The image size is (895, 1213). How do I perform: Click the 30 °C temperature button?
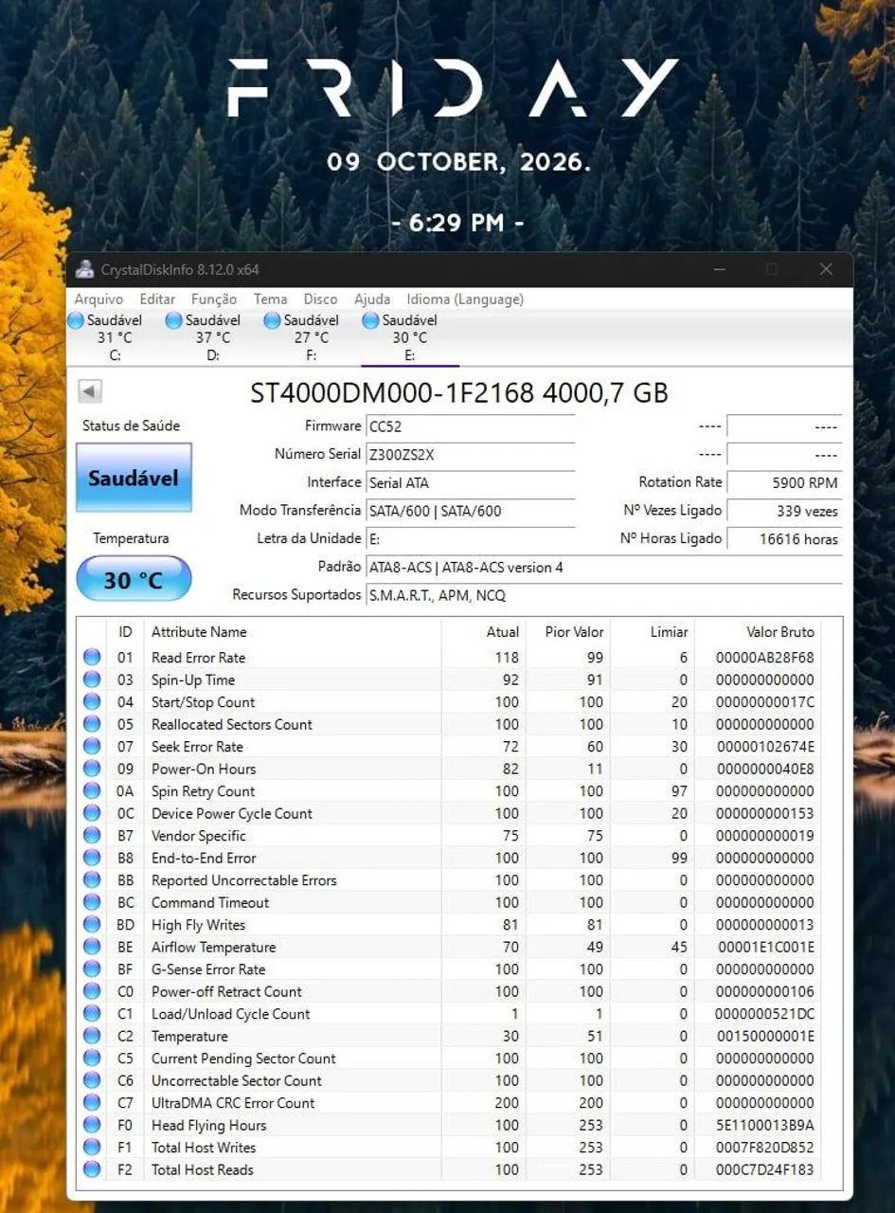(134, 579)
